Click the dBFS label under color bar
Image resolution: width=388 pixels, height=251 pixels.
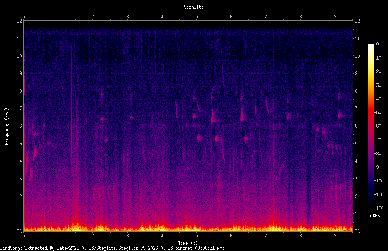coord(375,216)
